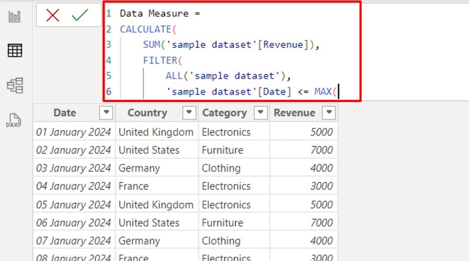This screenshot has width=469, height=261.
Task: Commit the measure with green checkmark
Action: pos(80,15)
